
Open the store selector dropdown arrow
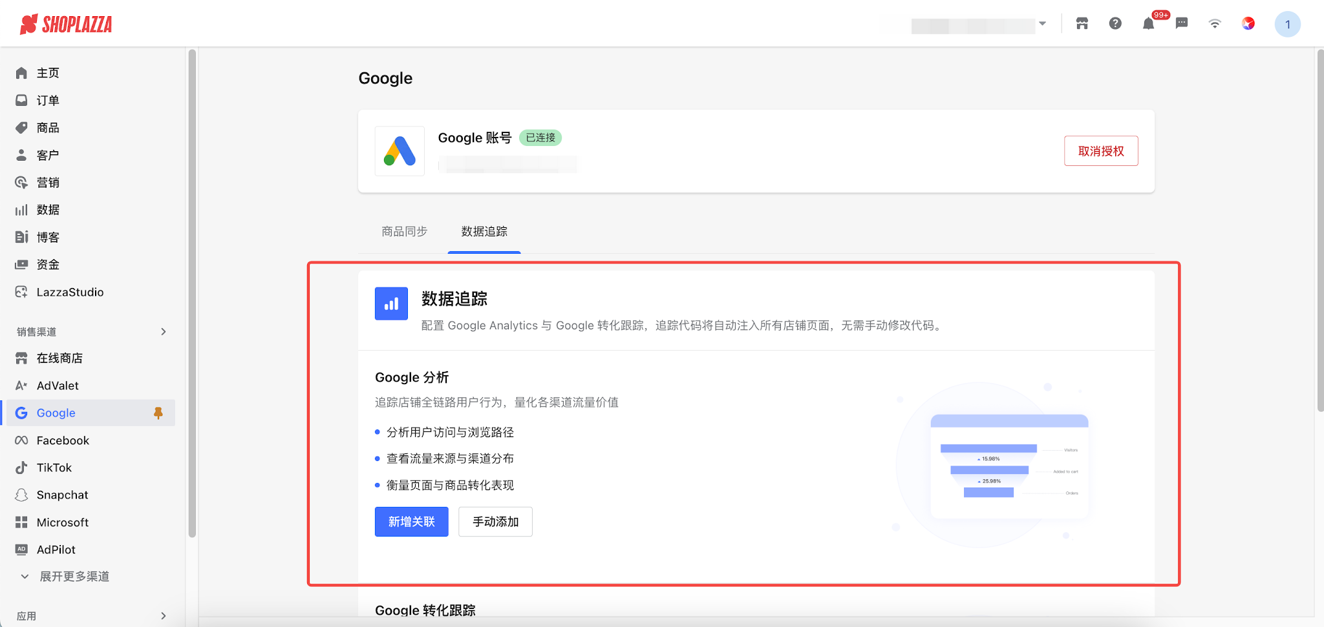pos(1043,24)
